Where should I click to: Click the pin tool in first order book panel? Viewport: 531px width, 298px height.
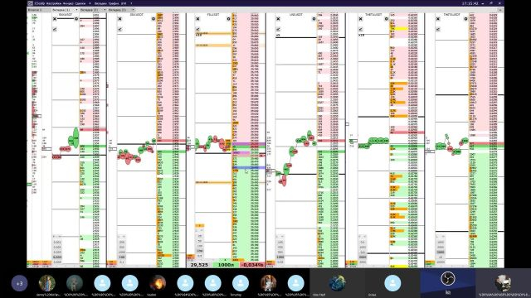click(55, 30)
